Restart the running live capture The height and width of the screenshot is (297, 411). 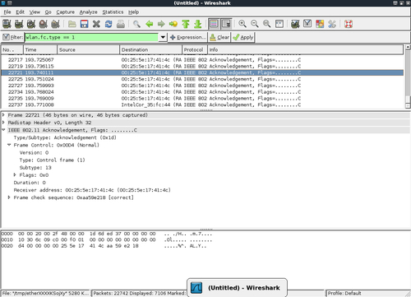coord(55,24)
